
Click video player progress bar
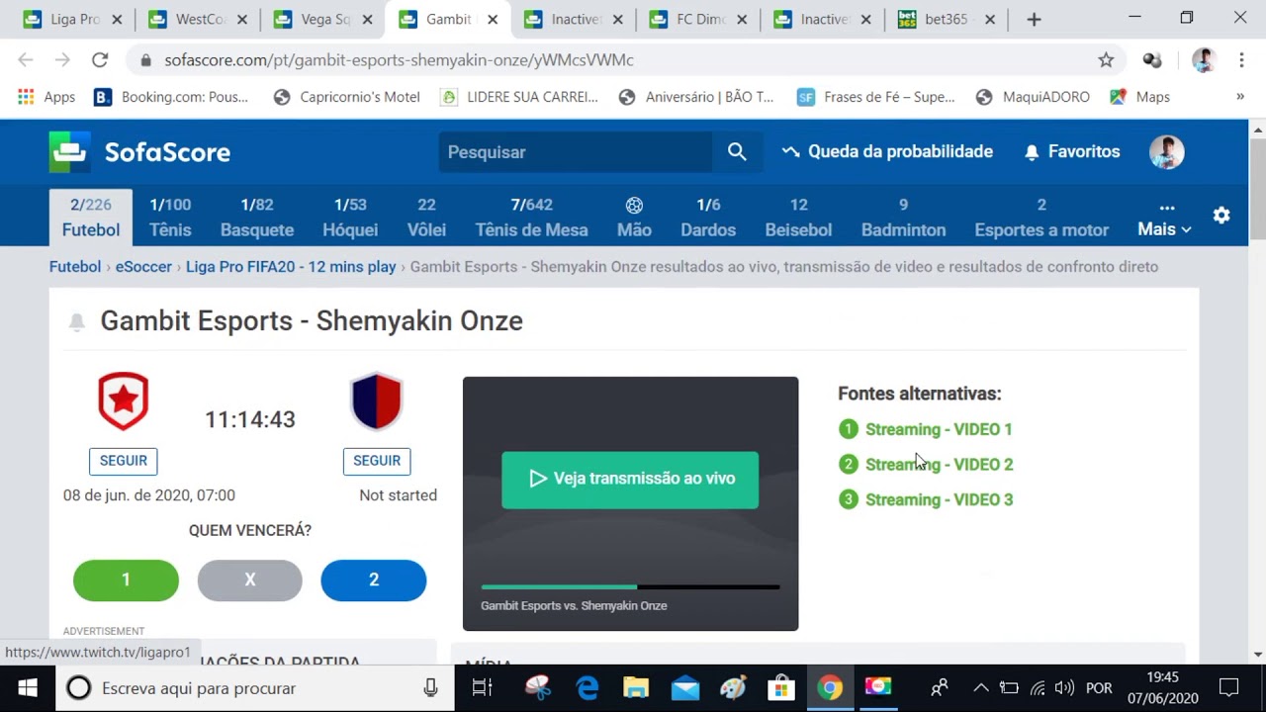[630, 587]
